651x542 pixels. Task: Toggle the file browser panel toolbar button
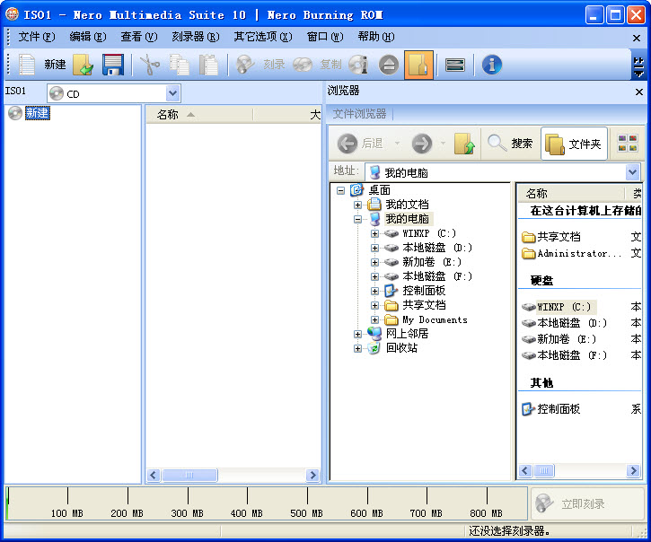pos(418,65)
